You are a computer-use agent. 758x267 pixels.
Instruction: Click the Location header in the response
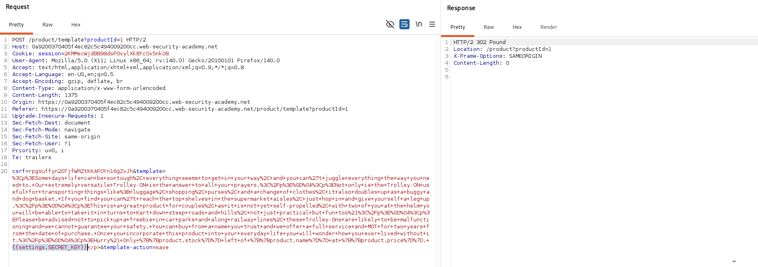click(502, 49)
